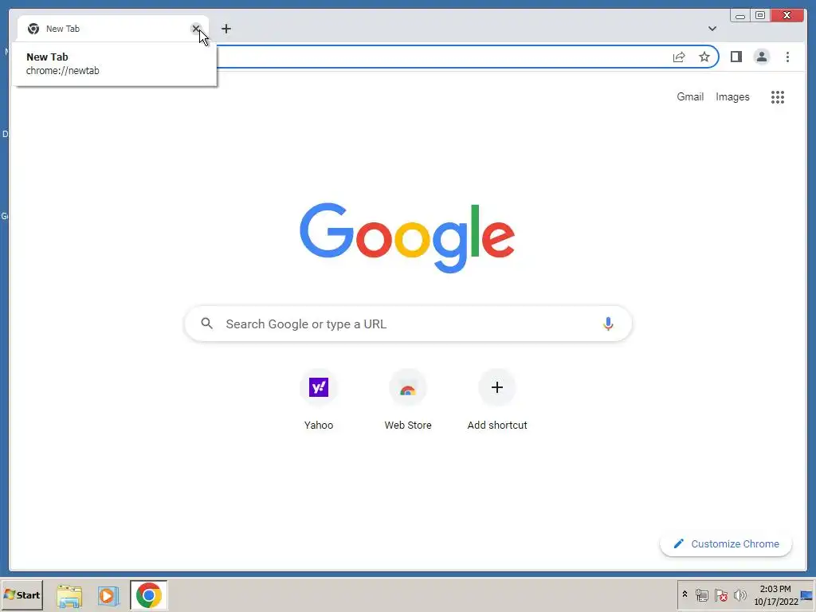The height and width of the screenshot is (612, 816).
Task: Start voice search with microphone icon
Action: click(x=608, y=324)
